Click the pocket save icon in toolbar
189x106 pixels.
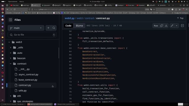point(169,9)
